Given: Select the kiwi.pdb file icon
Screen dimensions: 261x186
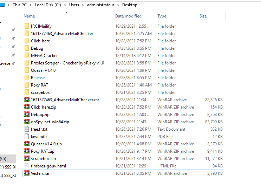Looking at the screenshot, I should pyautogui.click(x=27, y=137).
